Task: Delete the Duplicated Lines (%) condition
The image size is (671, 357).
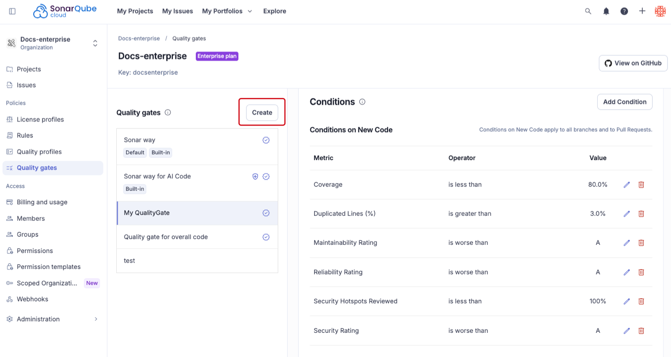Action: pos(641,214)
